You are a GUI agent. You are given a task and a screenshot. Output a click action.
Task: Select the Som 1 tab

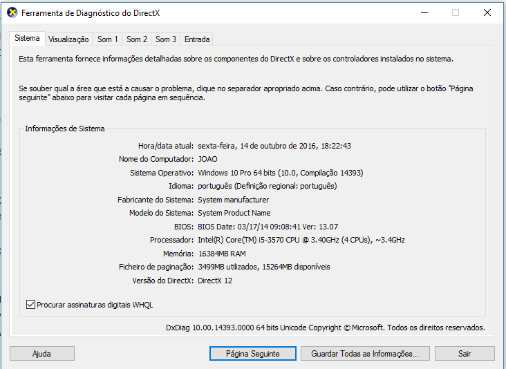point(107,39)
